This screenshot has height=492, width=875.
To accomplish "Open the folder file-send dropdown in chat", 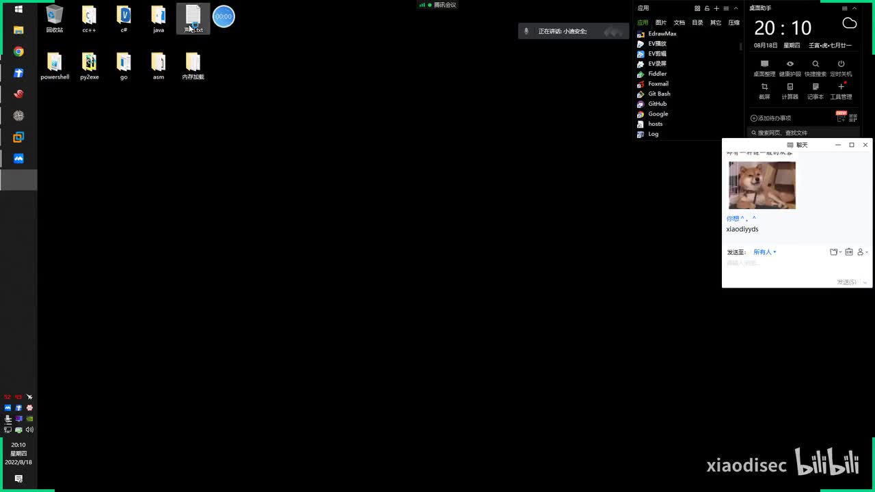I will tap(835, 252).
